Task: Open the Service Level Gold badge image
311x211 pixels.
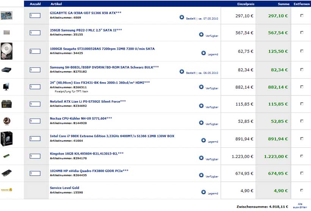Action: (x=6, y=190)
